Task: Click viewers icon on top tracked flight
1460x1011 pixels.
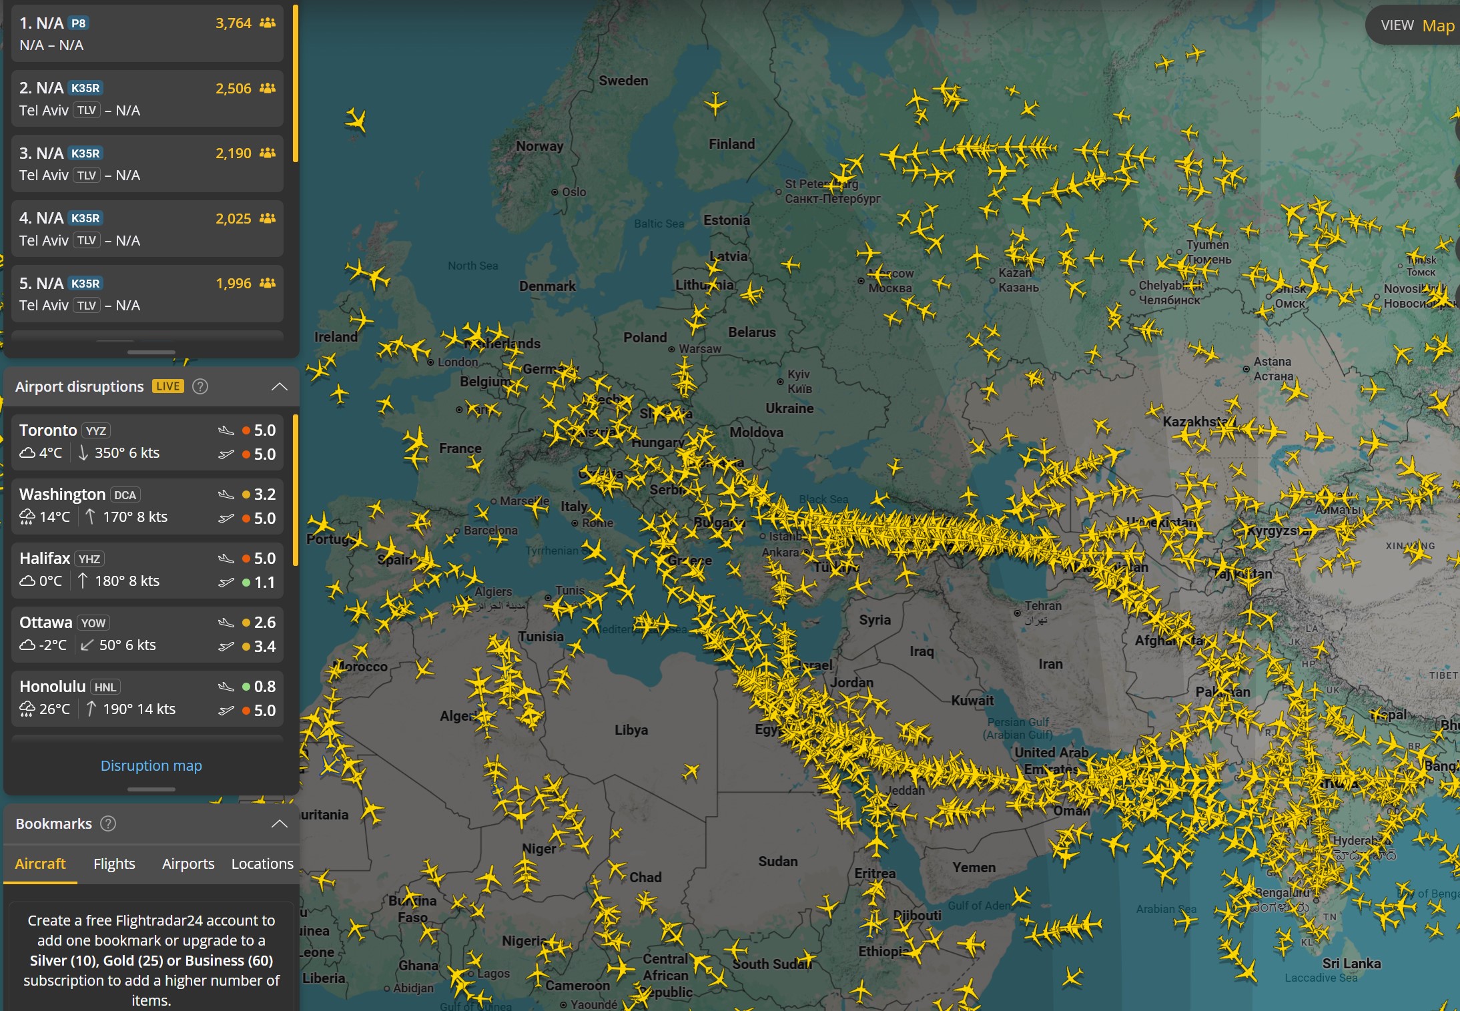Action: point(268,23)
